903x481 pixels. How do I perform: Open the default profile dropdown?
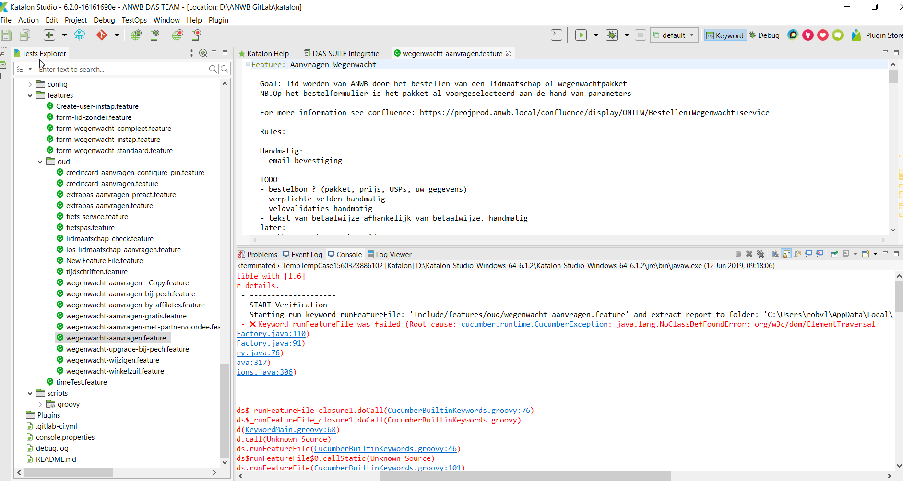[x=674, y=35]
